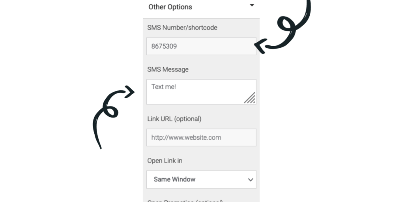Viewport: 404px width, 202px height.
Task: Click the partially visible Open Promotion label
Action: tap(185, 201)
